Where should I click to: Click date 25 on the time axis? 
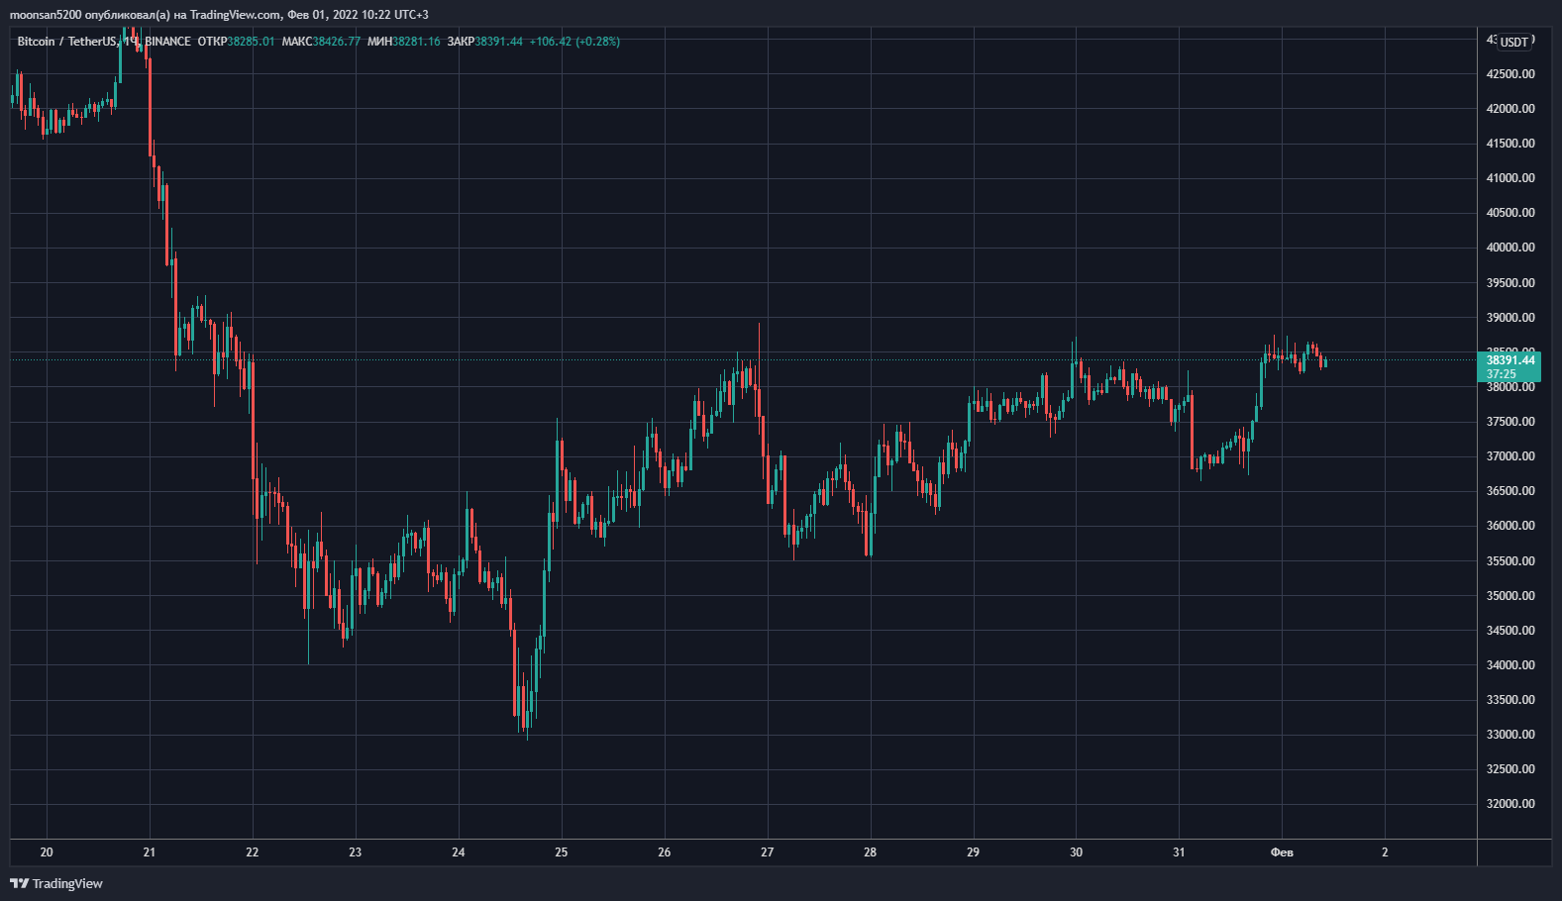pos(562,852)
